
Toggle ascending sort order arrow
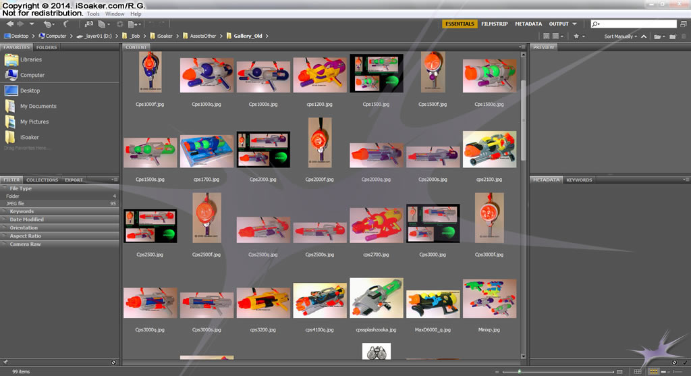[x=644, y=36]
